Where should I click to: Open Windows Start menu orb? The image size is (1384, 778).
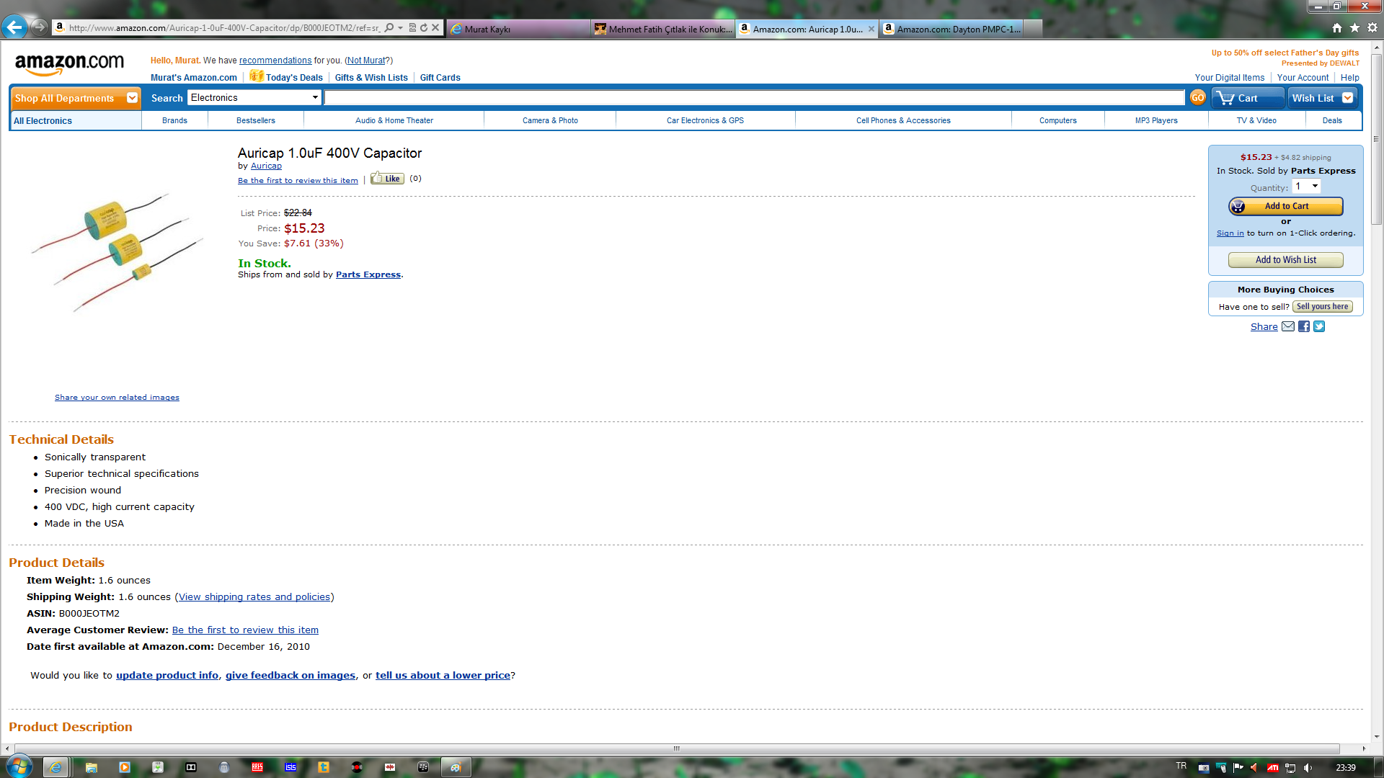(19, 766)
